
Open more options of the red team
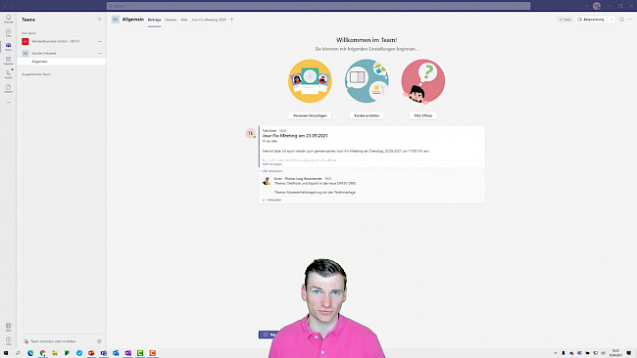[x=100, y=41]
